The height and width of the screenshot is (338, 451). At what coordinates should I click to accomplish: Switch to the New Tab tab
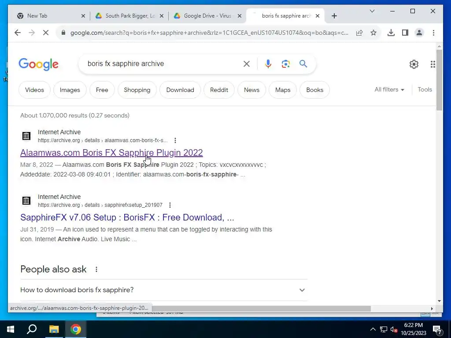[48, 16]
